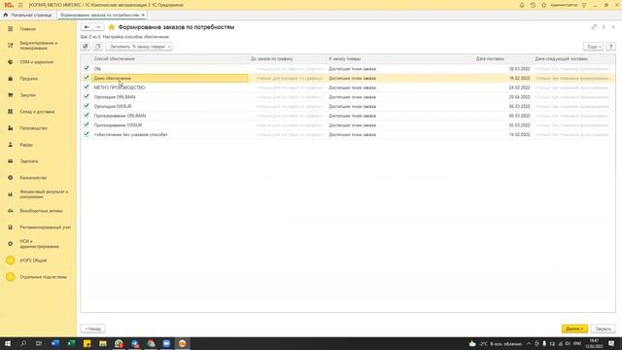Viewport: 622px width, 350px height.
Task: Open history clock icon in title bar
Action: coord(533,5)
